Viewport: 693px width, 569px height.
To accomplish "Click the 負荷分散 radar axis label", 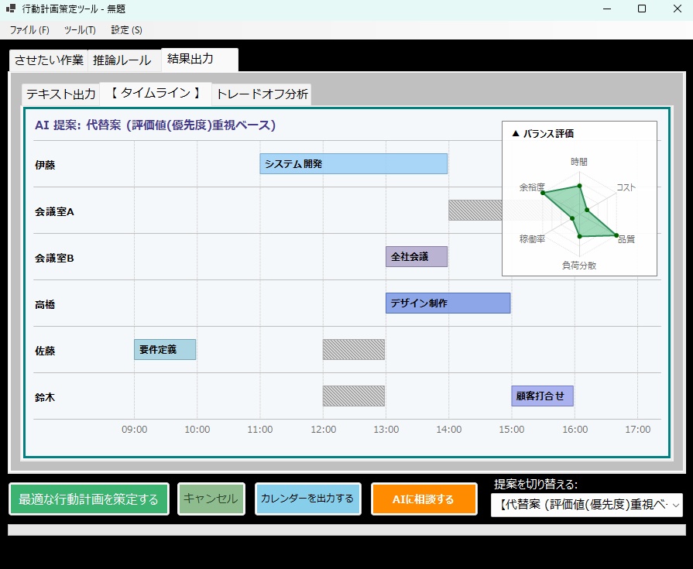I will point(579,265).
